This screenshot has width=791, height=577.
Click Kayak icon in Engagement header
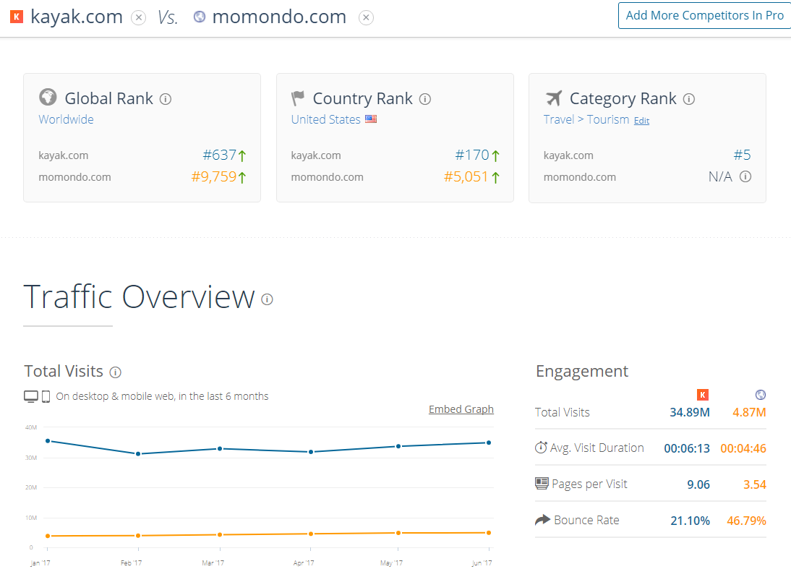pyautogui.click(x=703, y=395)
